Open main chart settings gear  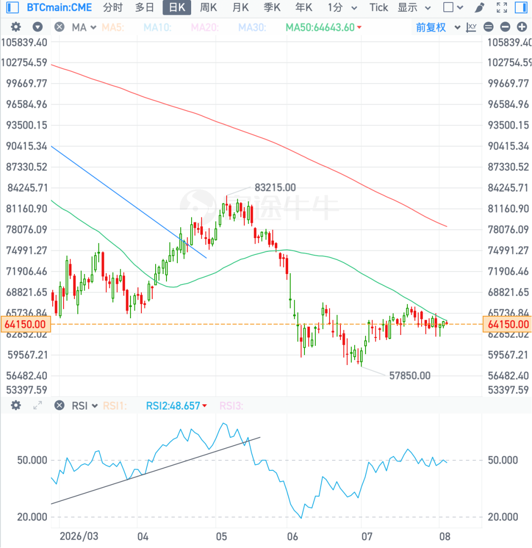(x=16, y=27)
